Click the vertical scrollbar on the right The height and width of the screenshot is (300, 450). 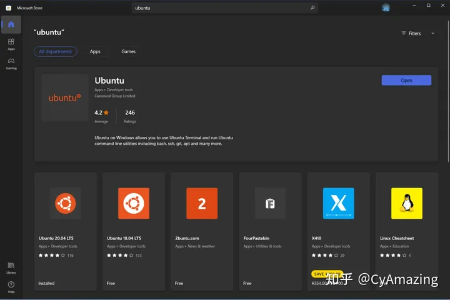pyautogui.click(x=448, y=92)
